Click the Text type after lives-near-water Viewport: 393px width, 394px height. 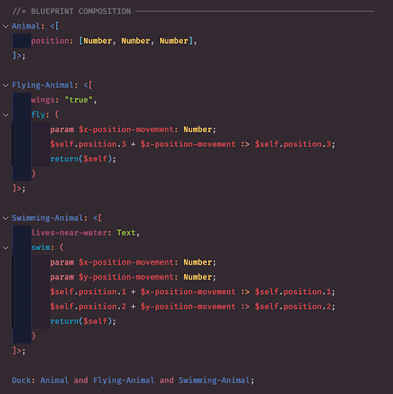(x=126, y=232)
